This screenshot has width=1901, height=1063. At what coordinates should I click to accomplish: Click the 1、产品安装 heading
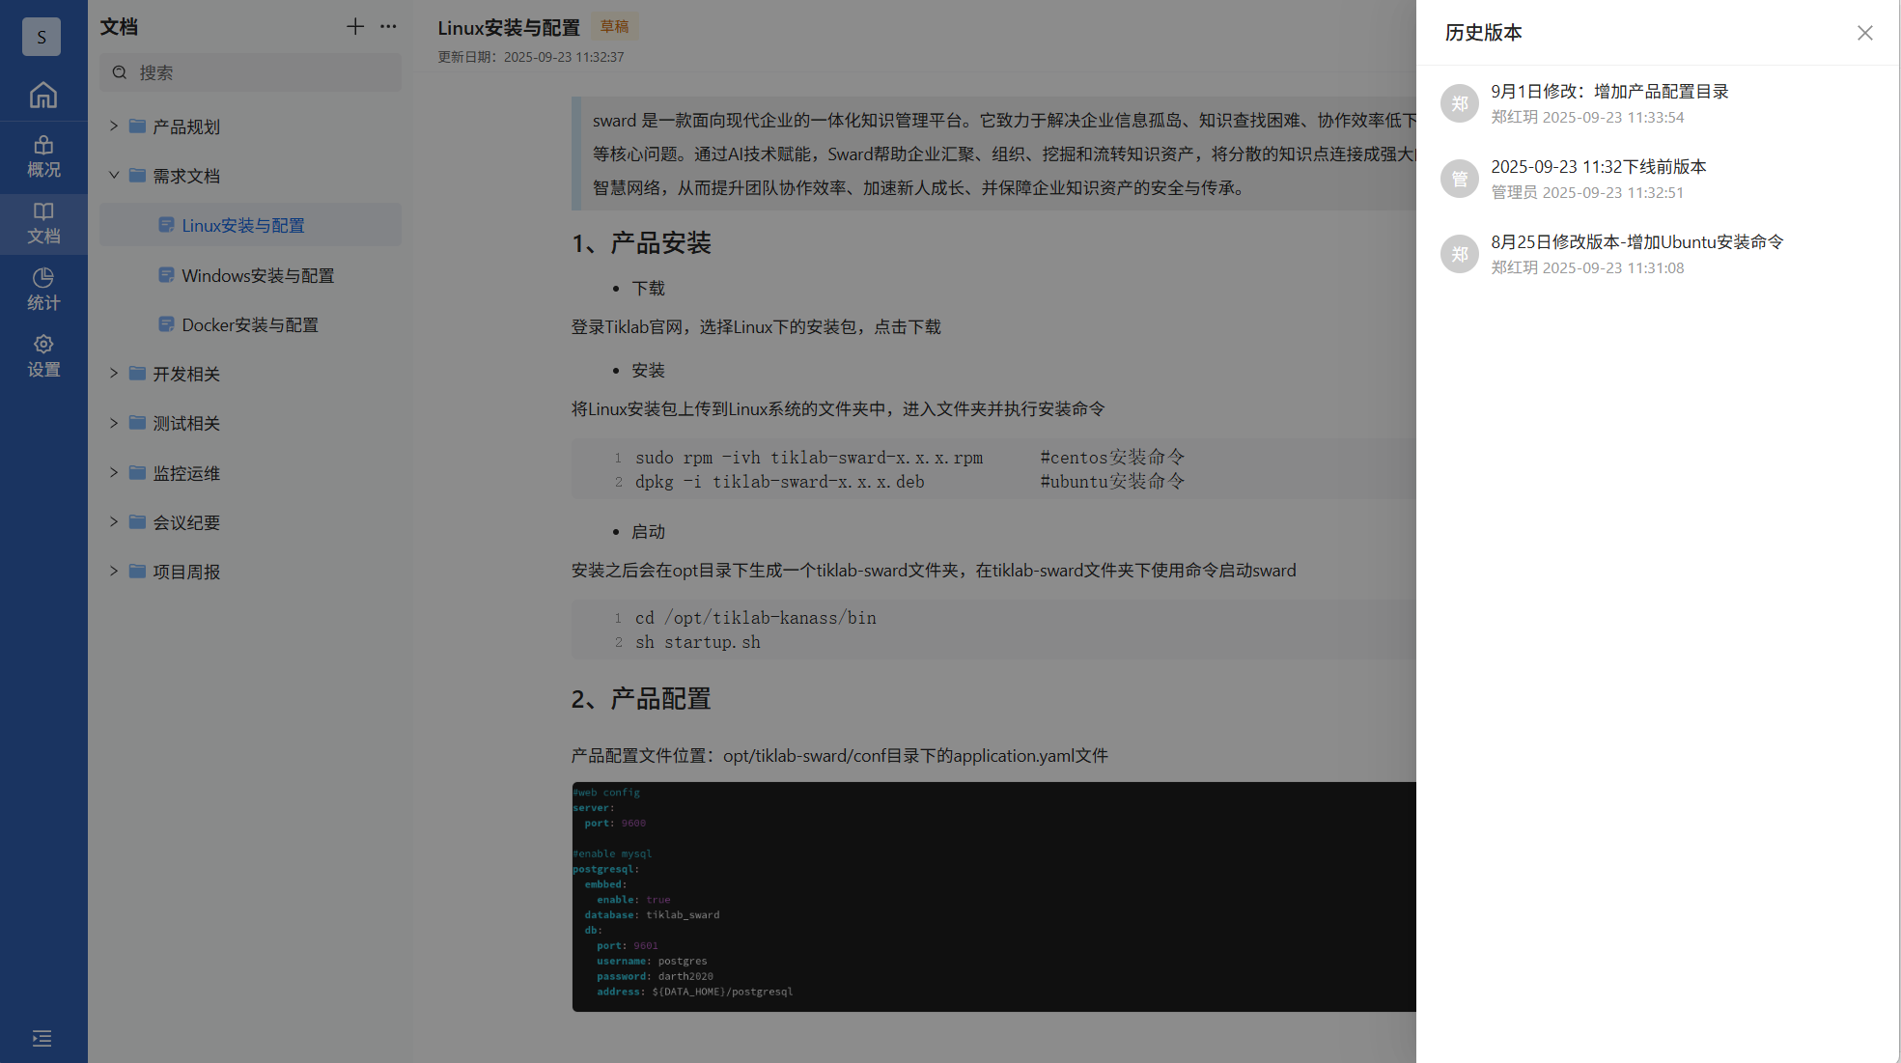(x=641, y=243)
